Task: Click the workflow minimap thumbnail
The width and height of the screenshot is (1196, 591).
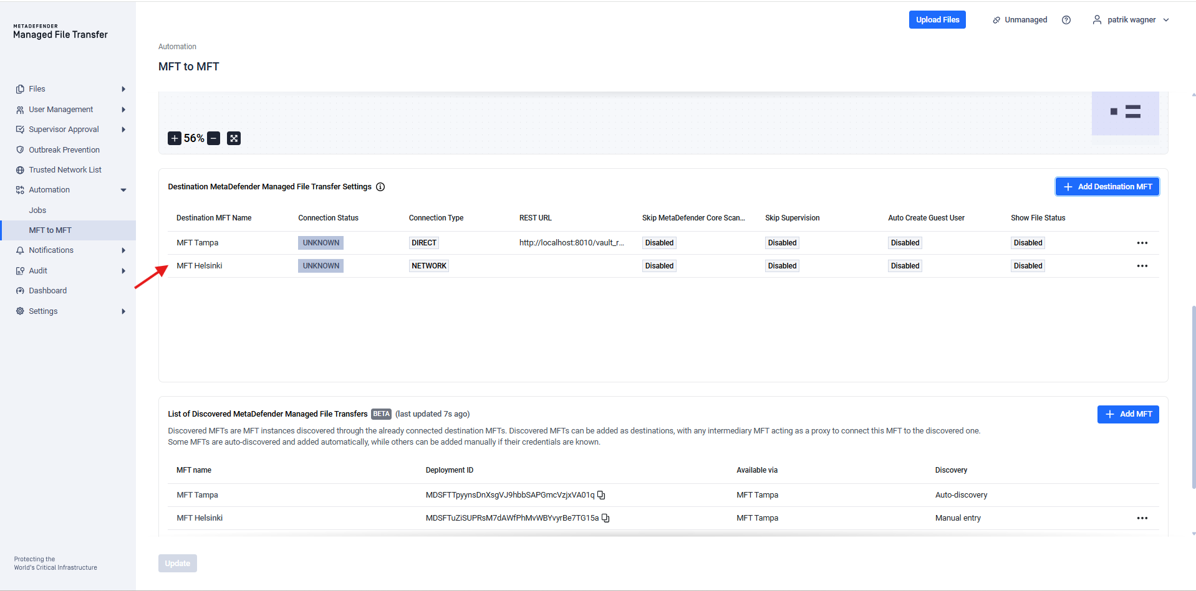Action: pyautogui.click(x=1125, y=113)
